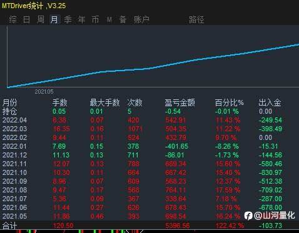Click the 百分比% column header

tap(230, 102)
